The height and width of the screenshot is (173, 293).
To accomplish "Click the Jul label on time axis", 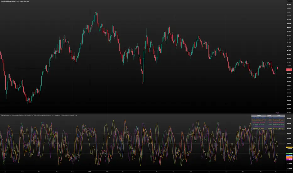I will pos(191,172).
